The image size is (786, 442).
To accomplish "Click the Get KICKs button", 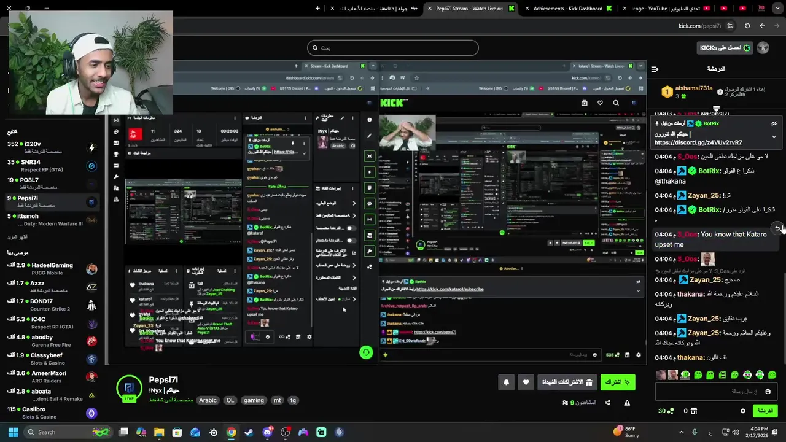I will click(x=725, y=48).
